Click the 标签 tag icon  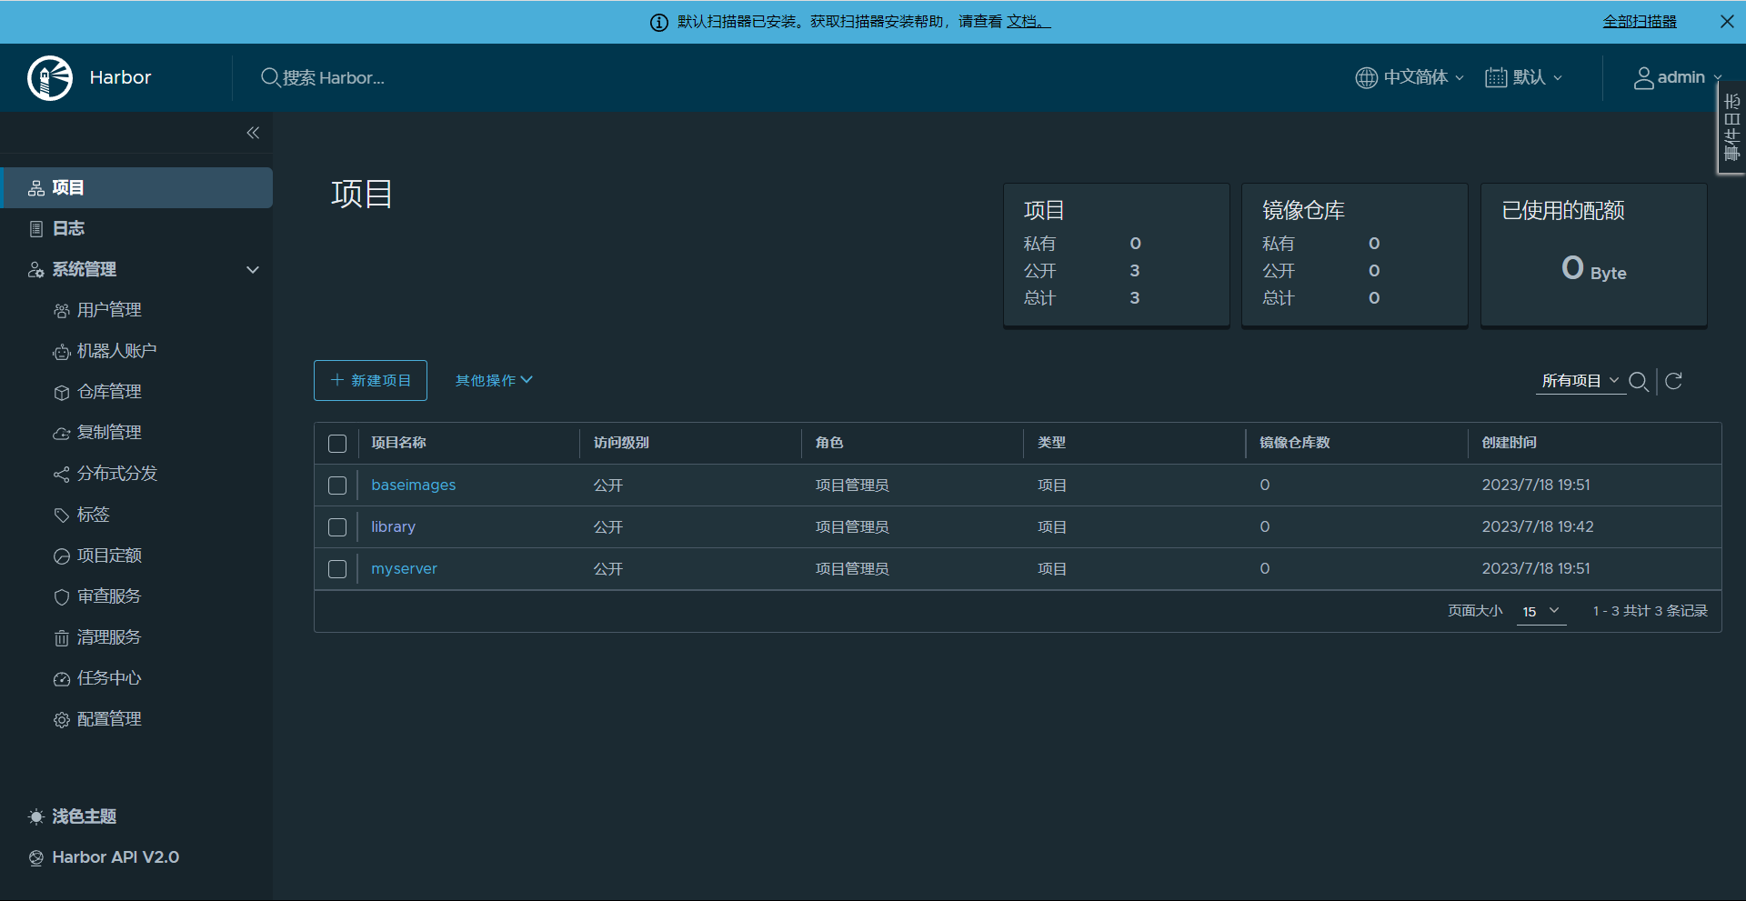62,516
